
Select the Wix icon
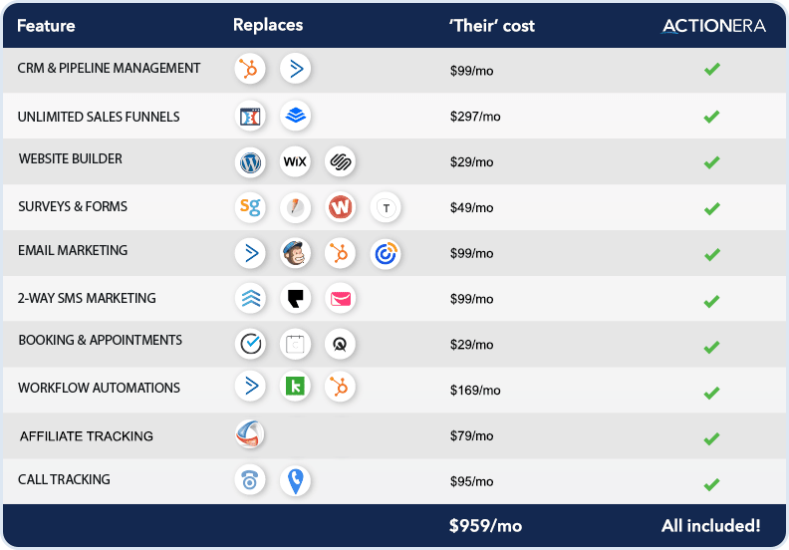[295, 161]
